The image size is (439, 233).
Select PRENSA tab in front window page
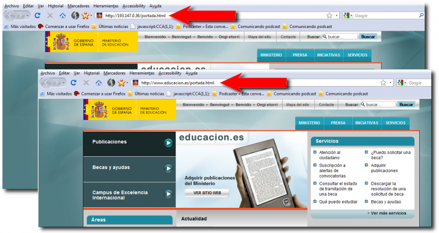point(338,123)
